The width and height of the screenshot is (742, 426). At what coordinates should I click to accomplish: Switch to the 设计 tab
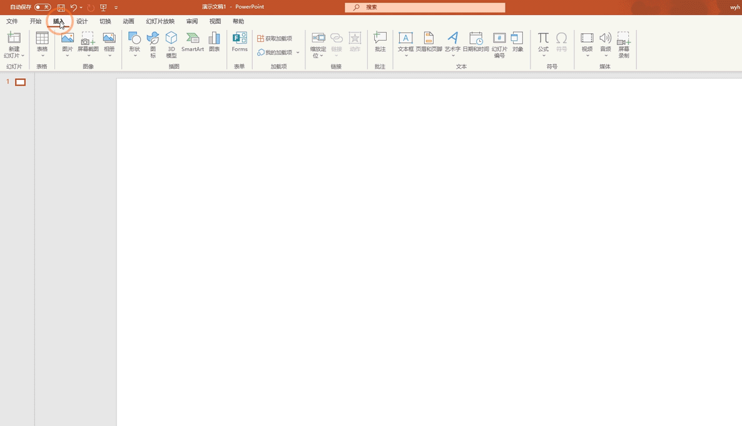pyautogui.click(x=82, y=21)
